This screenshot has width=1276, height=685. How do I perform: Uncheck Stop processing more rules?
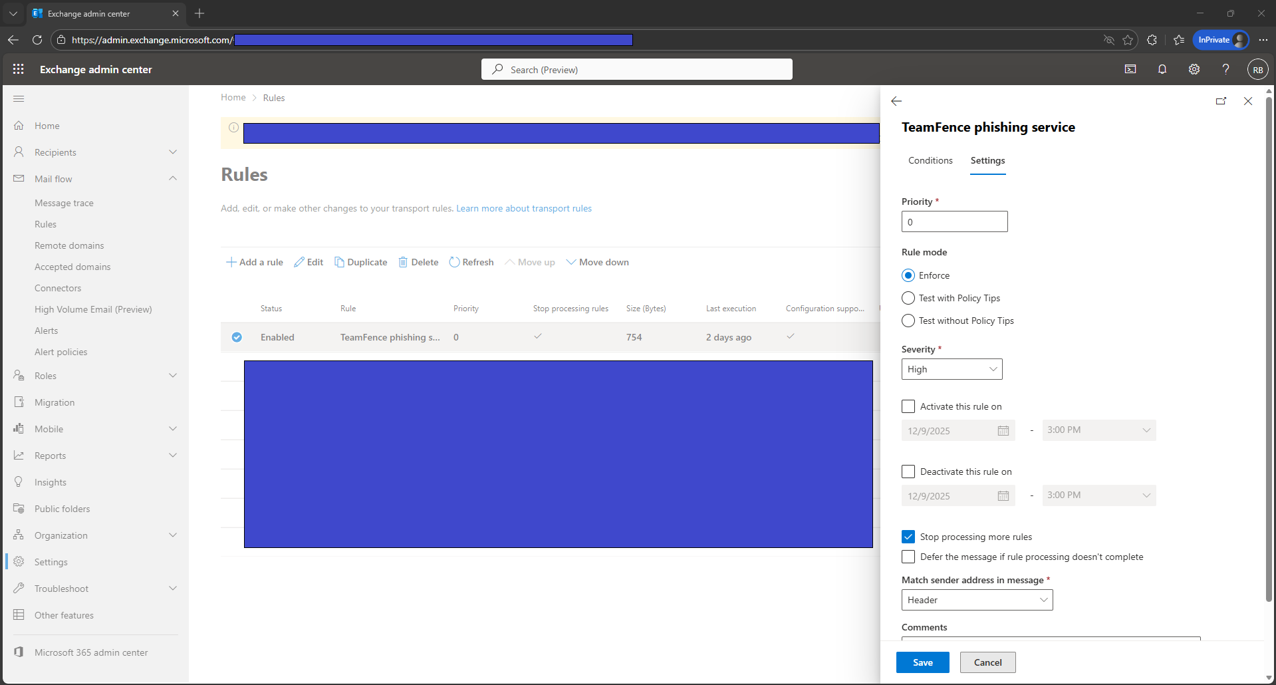pos(908,537)
